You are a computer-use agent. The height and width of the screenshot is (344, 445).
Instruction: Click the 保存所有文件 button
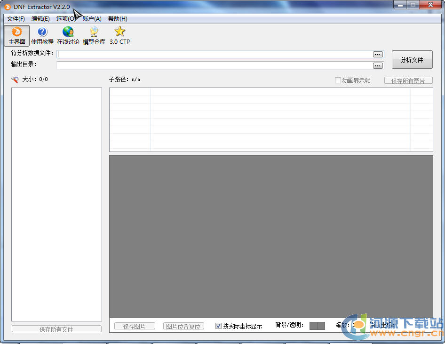click(56, 329)
